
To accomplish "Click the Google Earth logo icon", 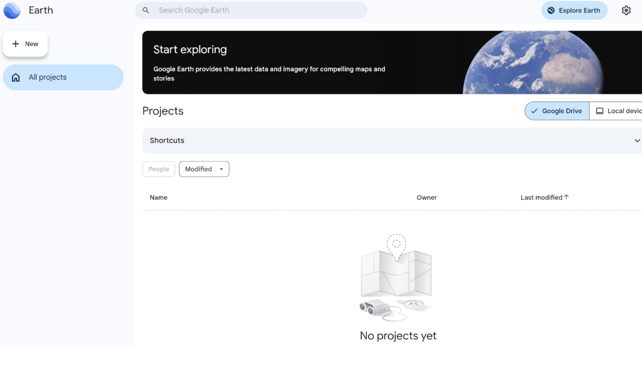I will (x=12, y=10).
